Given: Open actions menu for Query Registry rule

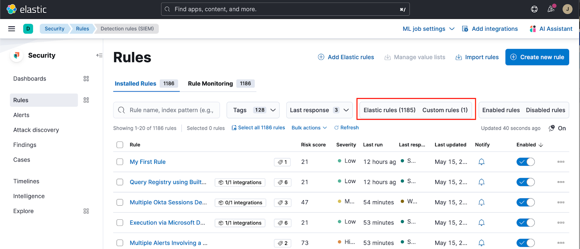Looking at the screenshot, I should pyautogui.click(x=561, y=182).
